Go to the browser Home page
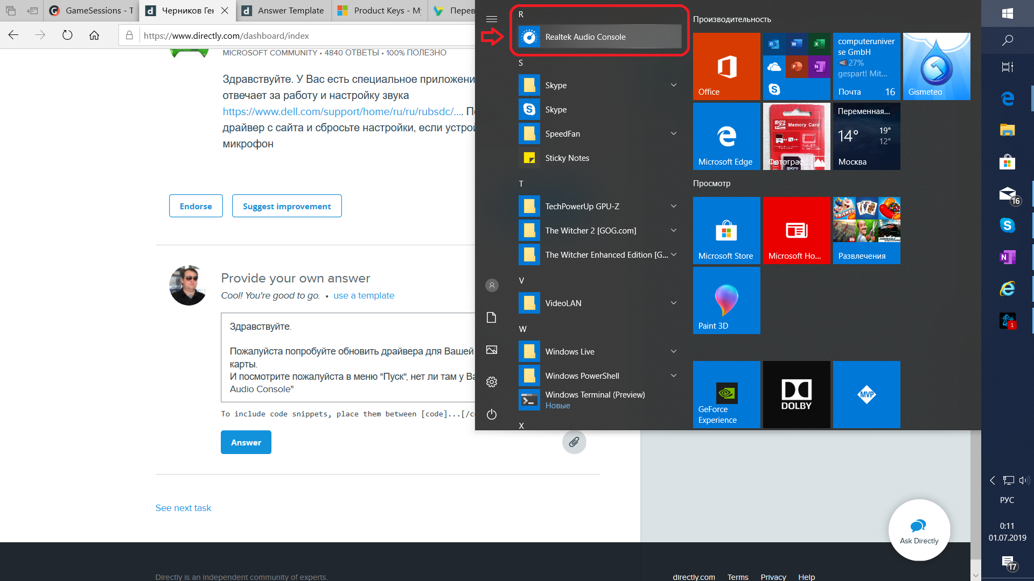Viewport: 1034px width, 581px height. (94, 36)
